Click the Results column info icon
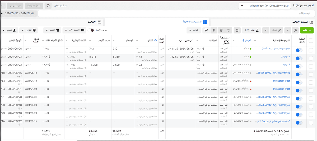This screenshot has height=141, width=317. (x=155, y=41)
